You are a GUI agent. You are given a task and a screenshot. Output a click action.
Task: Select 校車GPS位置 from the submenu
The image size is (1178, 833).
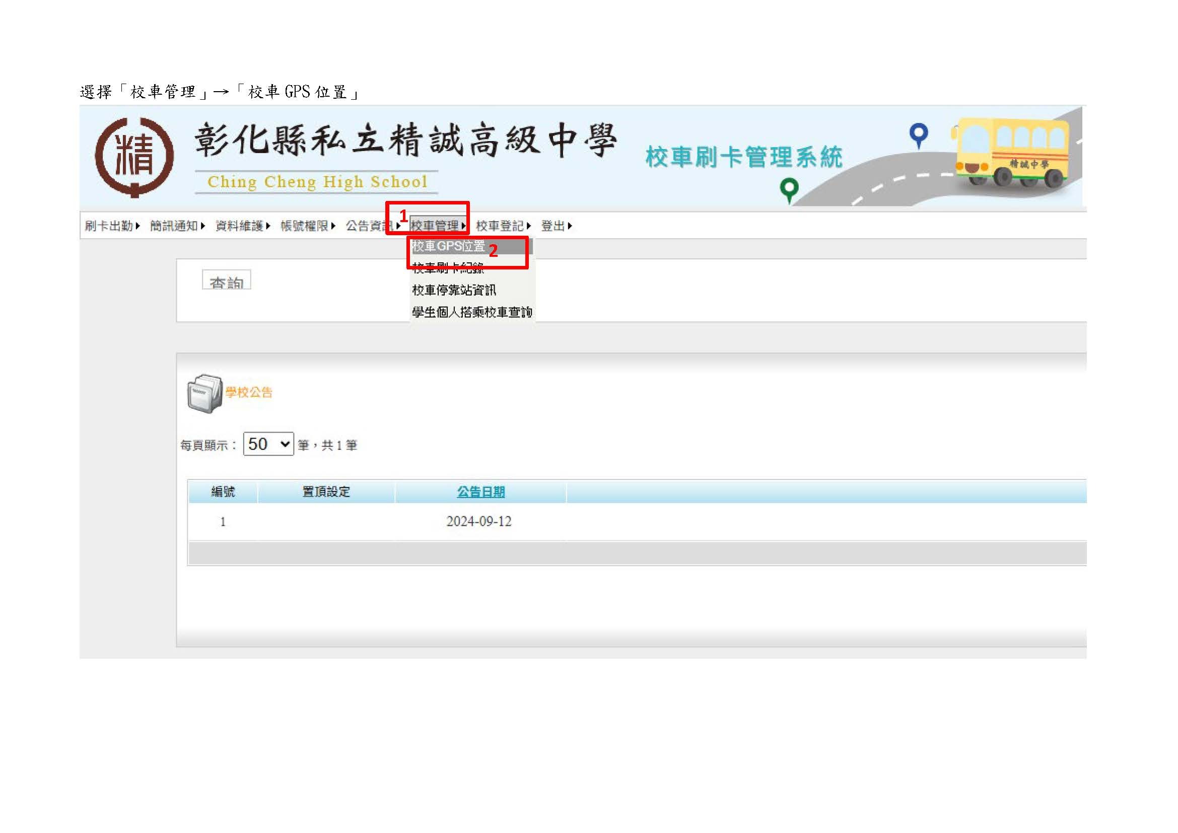tap(449, 247)
